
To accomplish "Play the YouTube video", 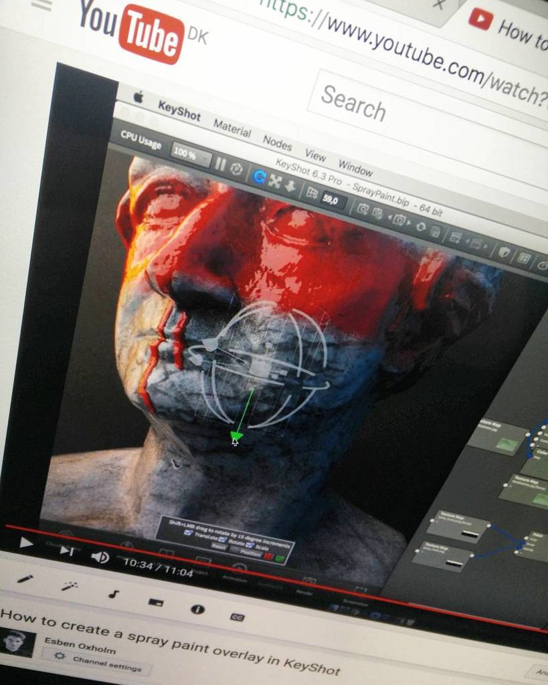I will tap(26, 543).
